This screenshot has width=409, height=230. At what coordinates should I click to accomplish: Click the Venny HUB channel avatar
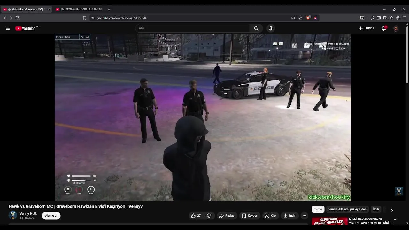click(13, 215)
